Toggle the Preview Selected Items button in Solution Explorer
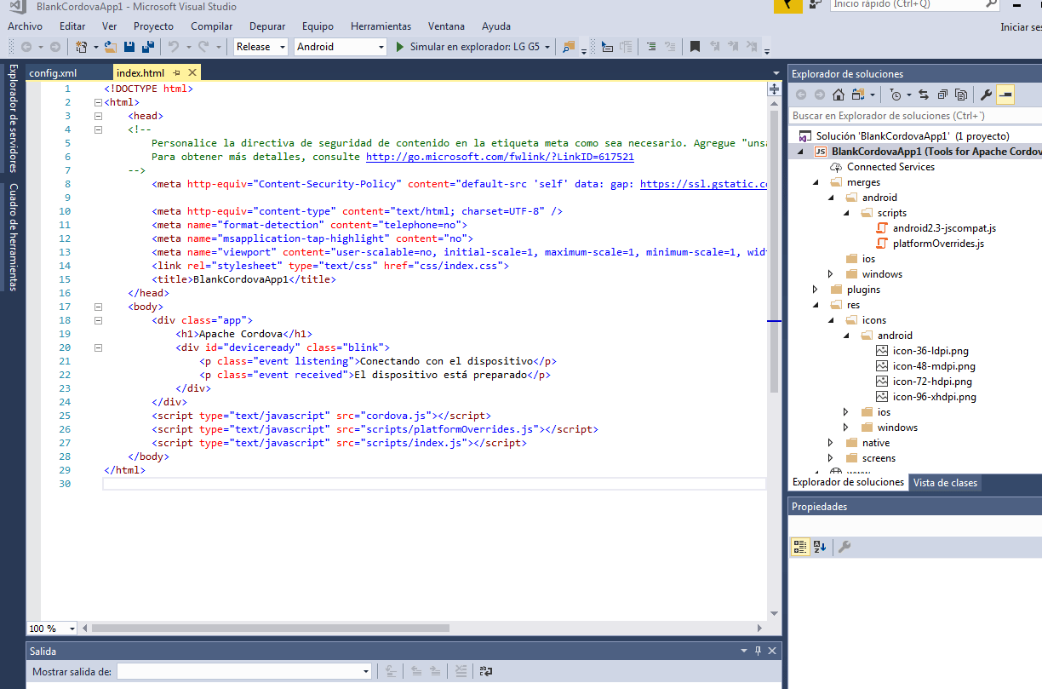 pyautogui.click(x=1005, y=95)
